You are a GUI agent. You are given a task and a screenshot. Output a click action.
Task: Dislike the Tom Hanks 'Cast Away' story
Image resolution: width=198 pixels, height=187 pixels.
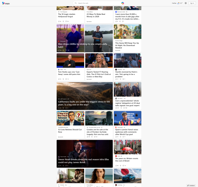[x=63, y=79]
